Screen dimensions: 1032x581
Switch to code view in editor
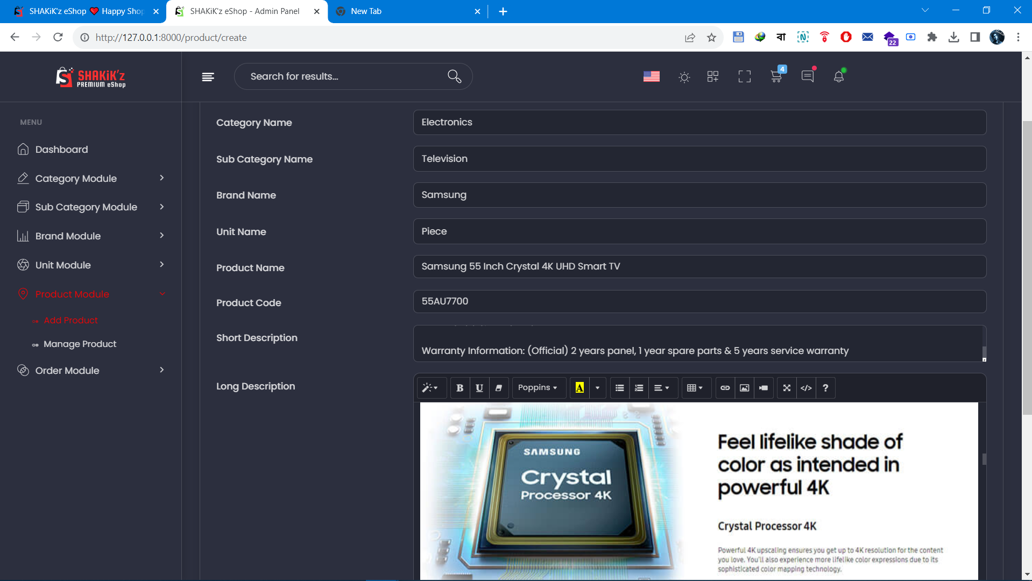(x=806, y=388)
